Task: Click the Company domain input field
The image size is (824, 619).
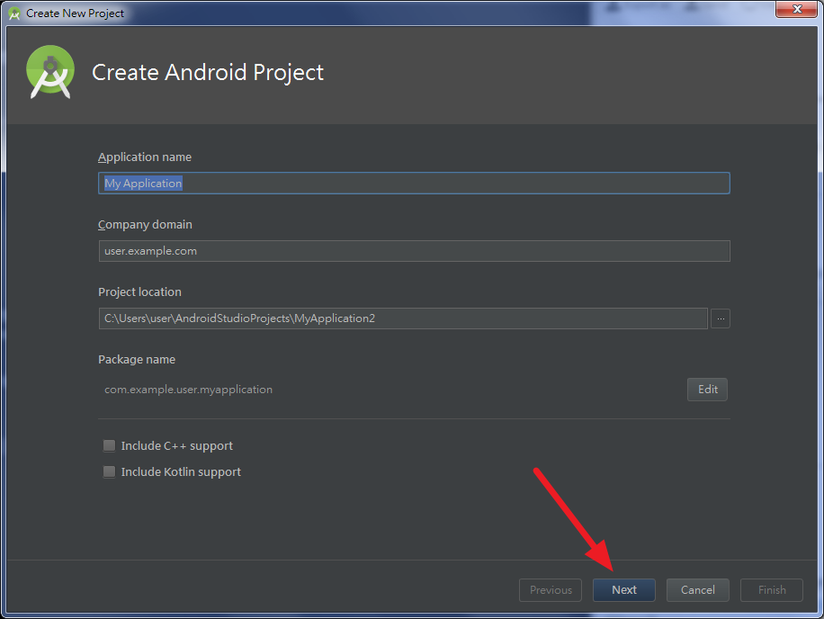Action: point(414,251)
